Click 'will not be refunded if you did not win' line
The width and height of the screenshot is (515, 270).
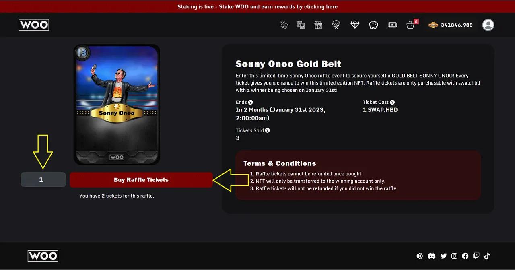pyautogui.click(x=326, y=188)
